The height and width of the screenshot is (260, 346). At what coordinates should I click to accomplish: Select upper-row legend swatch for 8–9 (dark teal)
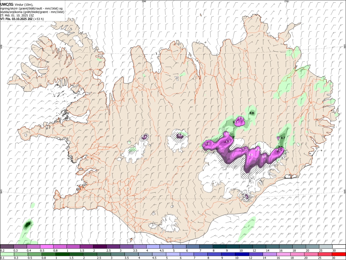(219, 247)
